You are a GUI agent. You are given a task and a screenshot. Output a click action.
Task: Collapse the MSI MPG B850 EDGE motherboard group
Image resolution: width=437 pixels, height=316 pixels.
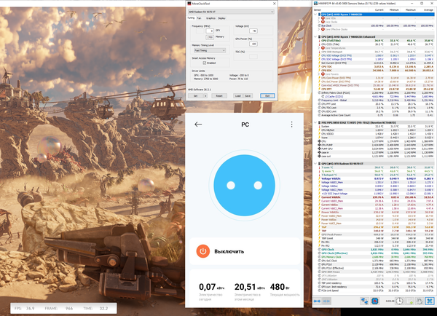click(x=315, y=122)
